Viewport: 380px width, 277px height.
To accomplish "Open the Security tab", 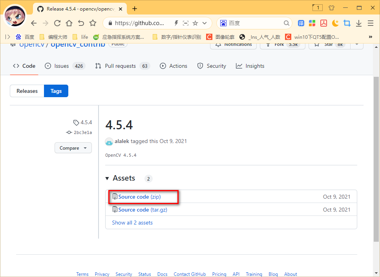I will coord(212,66).
